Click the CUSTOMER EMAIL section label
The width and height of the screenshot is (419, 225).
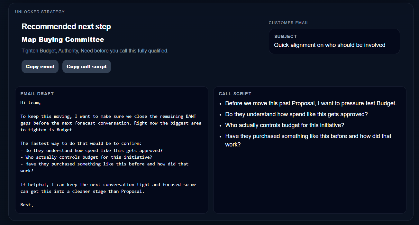[x=288, y=23]
